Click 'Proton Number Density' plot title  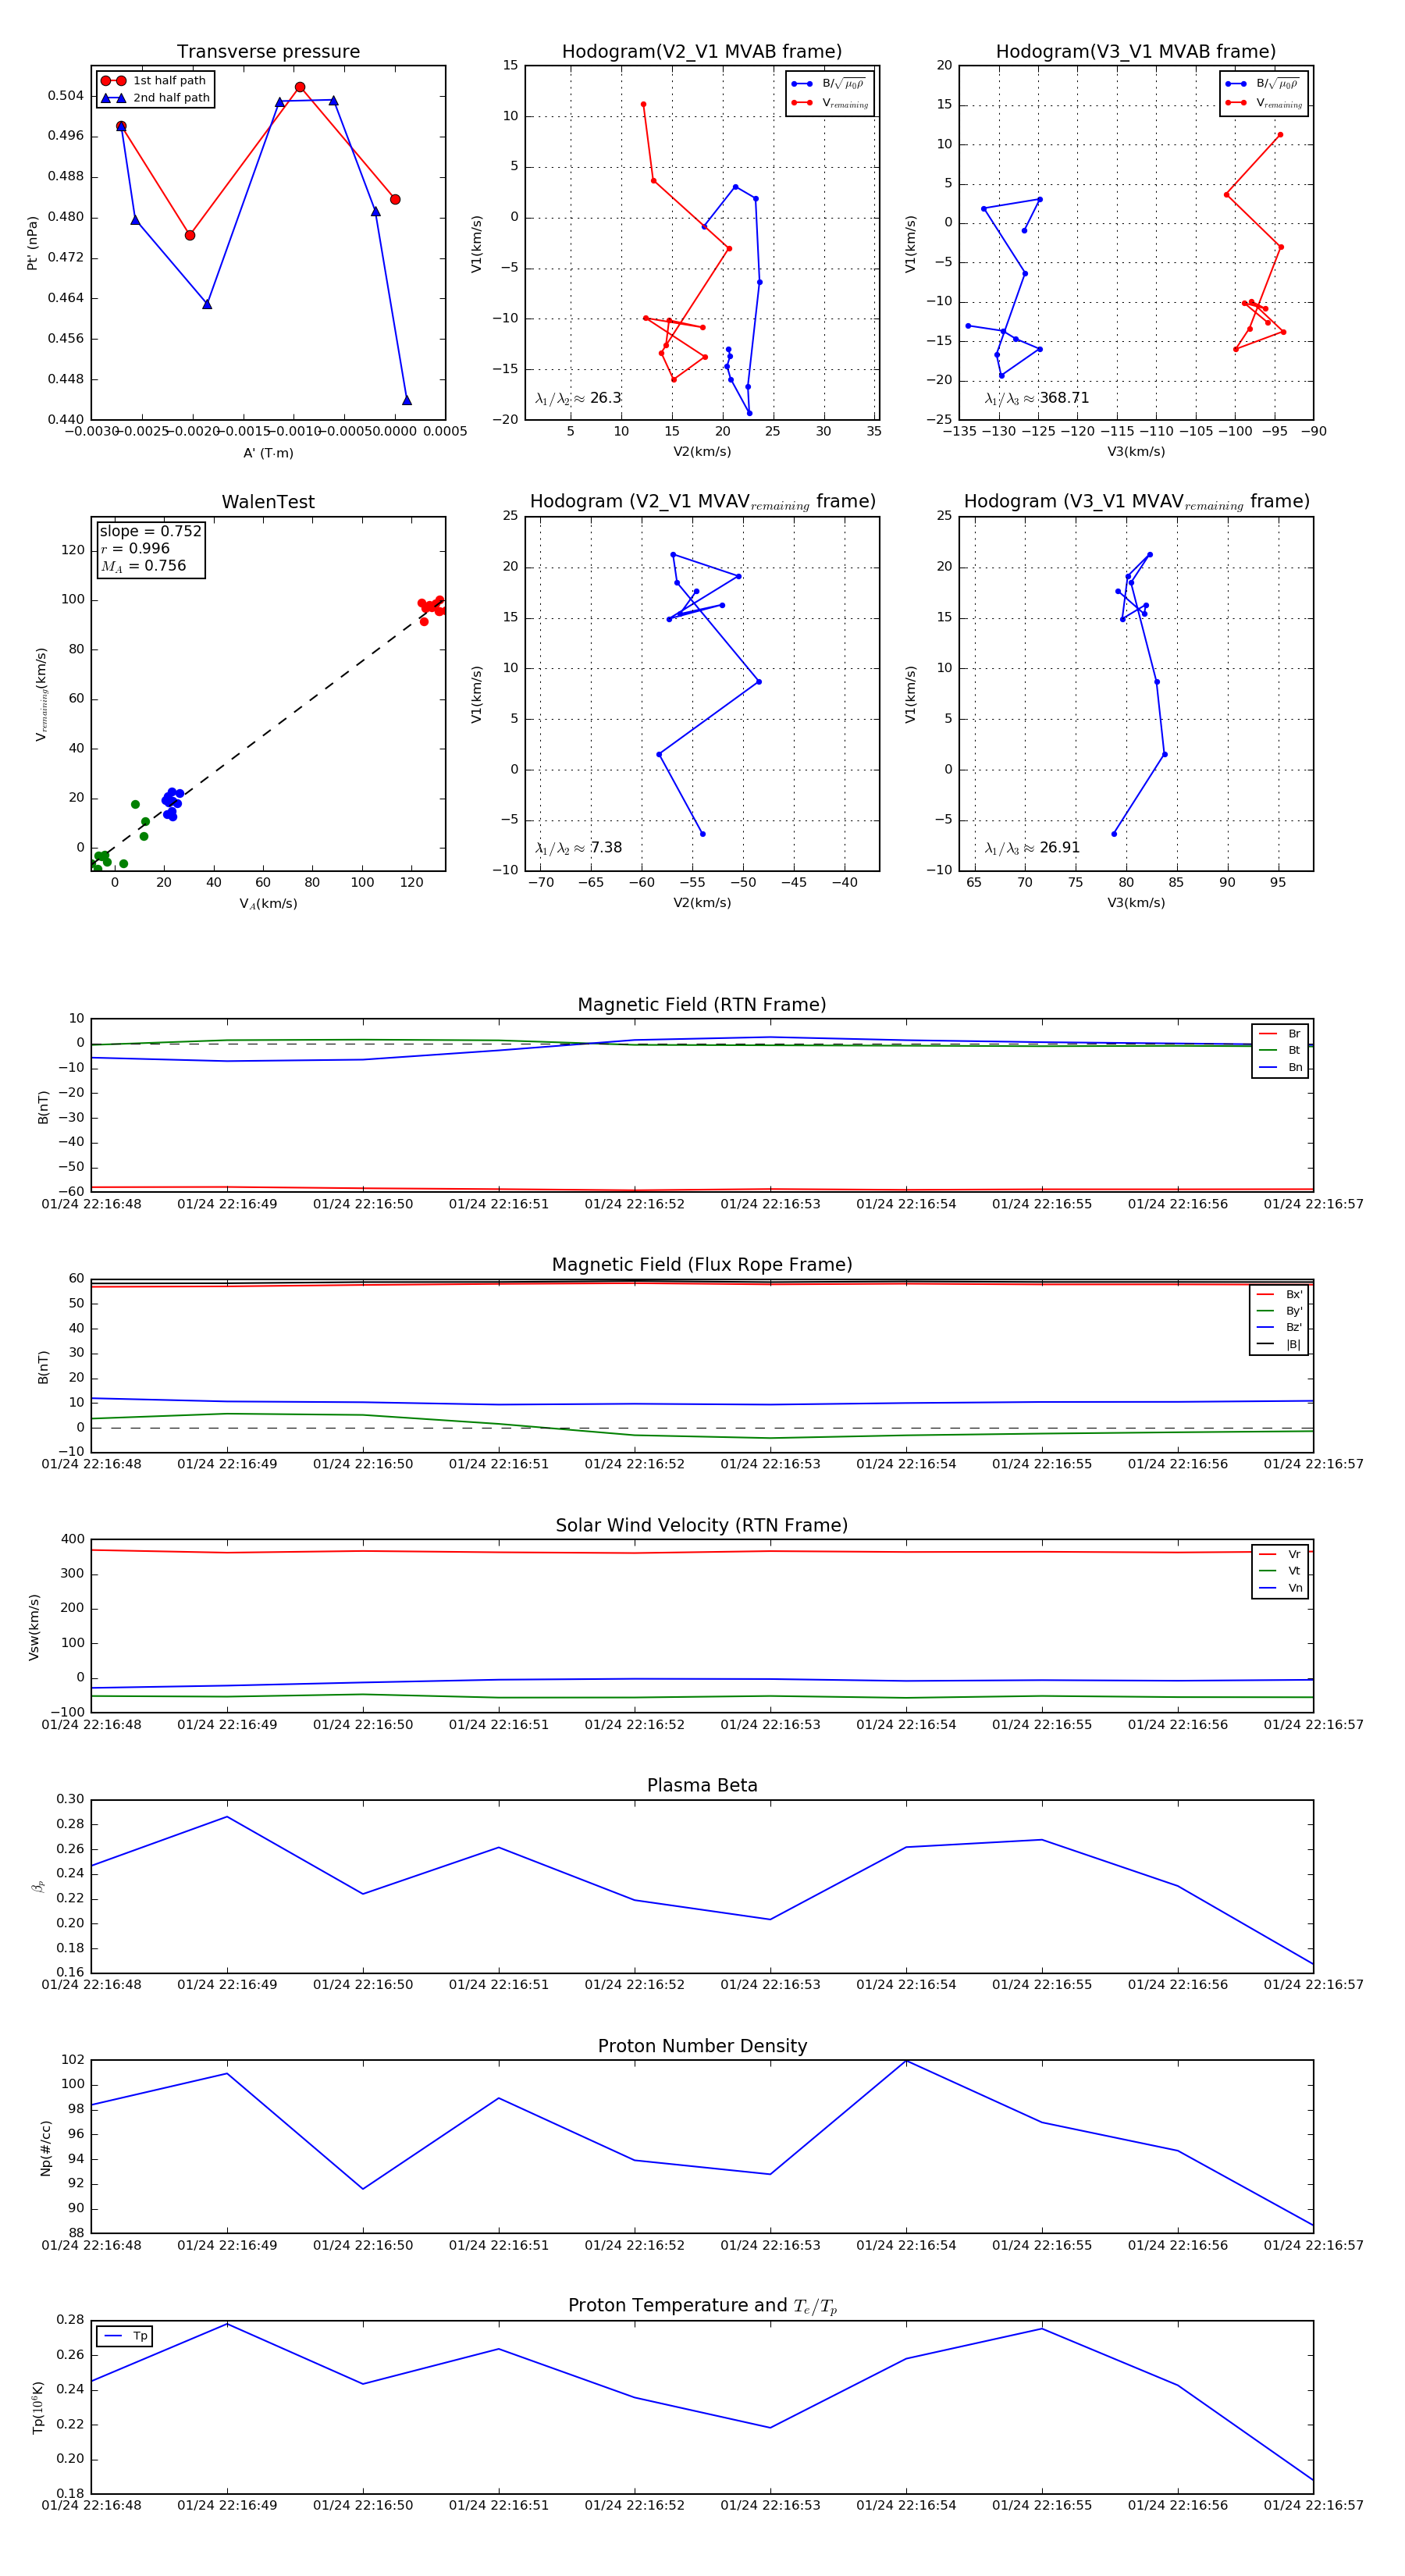(702, 2046)
